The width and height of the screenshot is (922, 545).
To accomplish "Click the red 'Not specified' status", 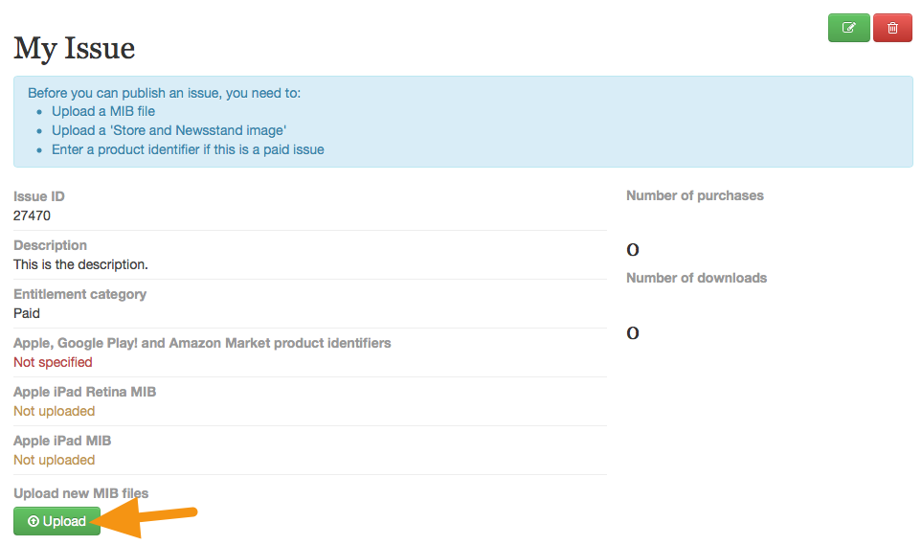I will tap(53, 362).
